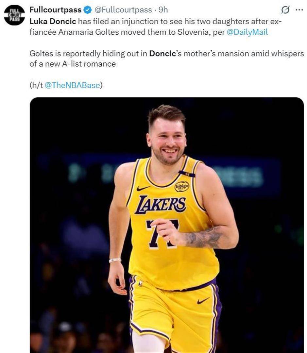Click the LAKERS wordmark on the jersey
Screen dimensions: 307x353
click(x=161, y=204)
